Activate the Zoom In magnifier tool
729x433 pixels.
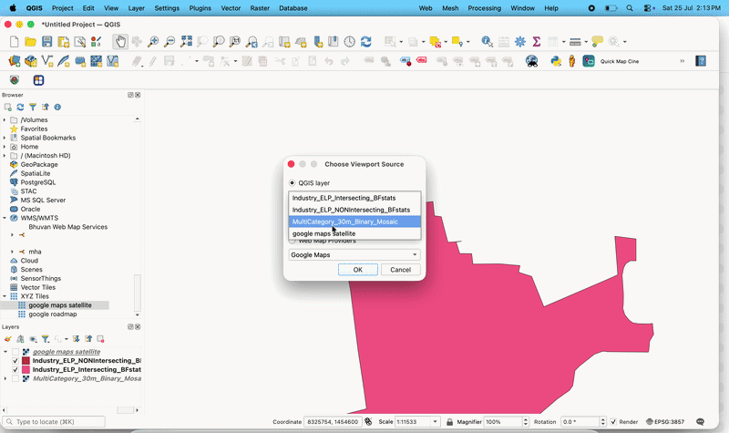(x=153, y=42)
